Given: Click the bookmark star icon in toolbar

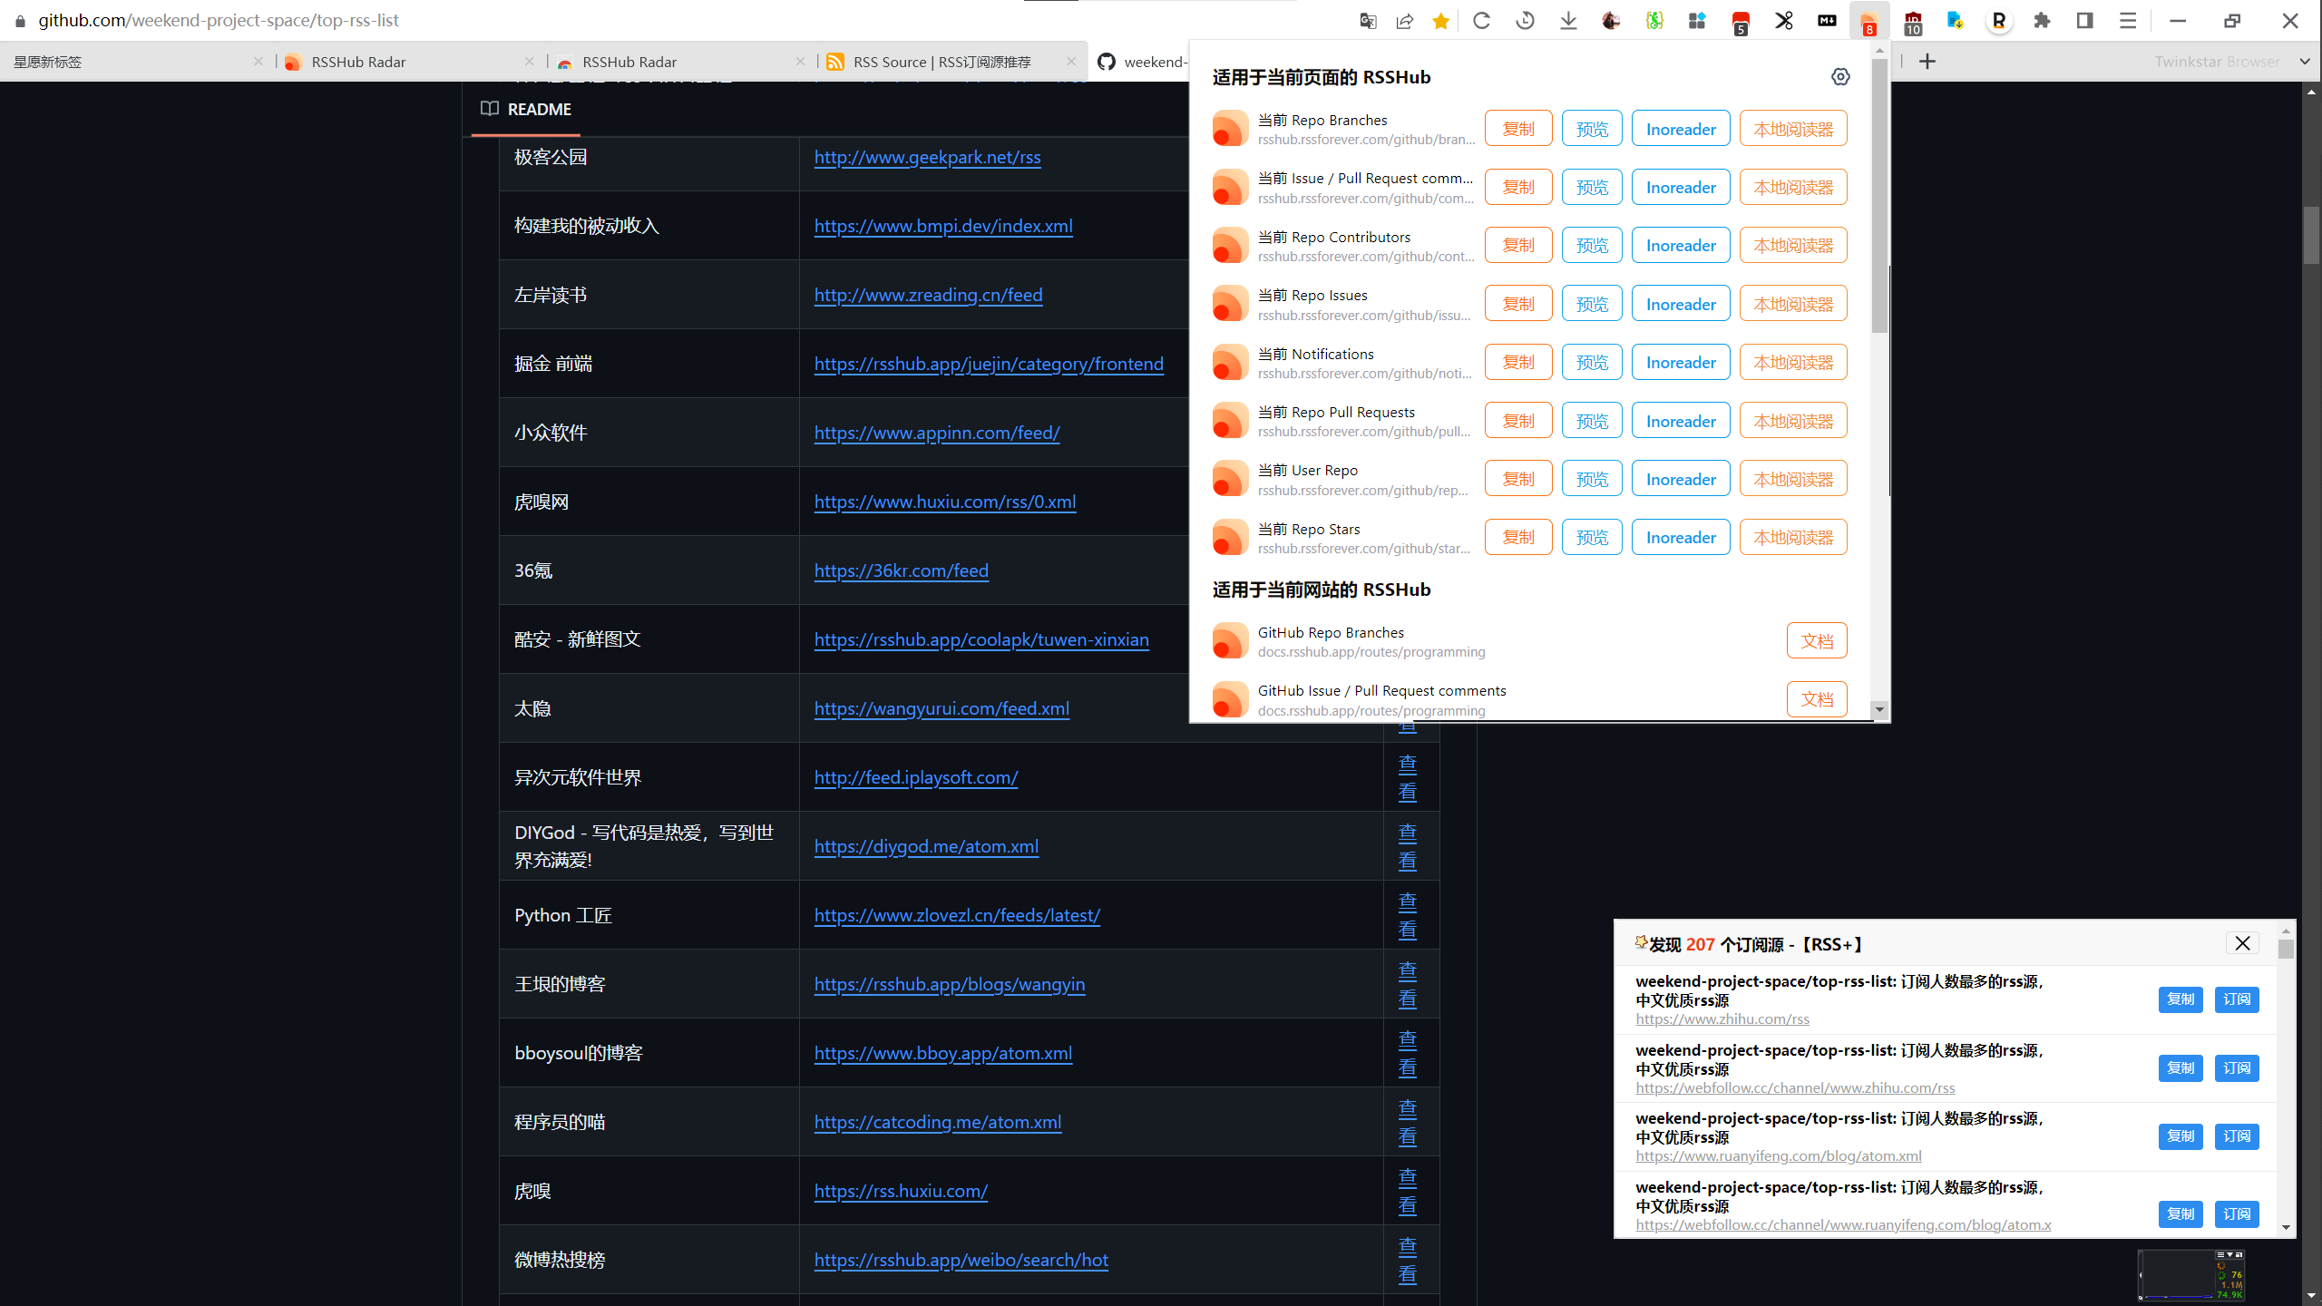Looking at the screenshot, I should [1441, 21].
